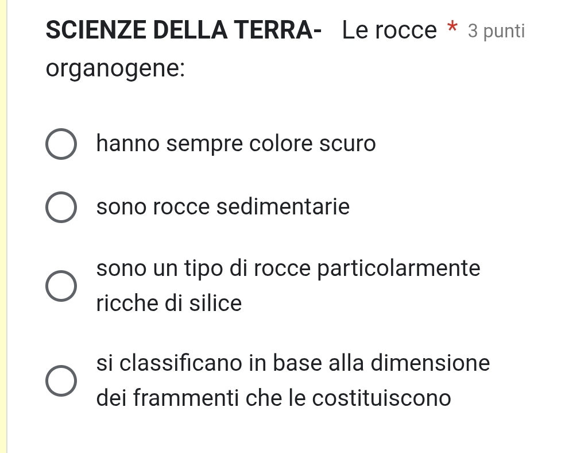Image resolution: width=561 pixels, height=453 pixels.
Task: Click the "sono rocce sedimentarie" answer label
Action: point(223,206)
